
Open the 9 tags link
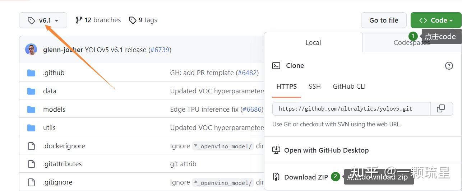point(143,20)
